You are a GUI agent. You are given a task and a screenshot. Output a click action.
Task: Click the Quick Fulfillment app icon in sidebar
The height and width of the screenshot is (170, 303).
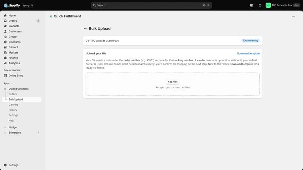pos(5,89)
